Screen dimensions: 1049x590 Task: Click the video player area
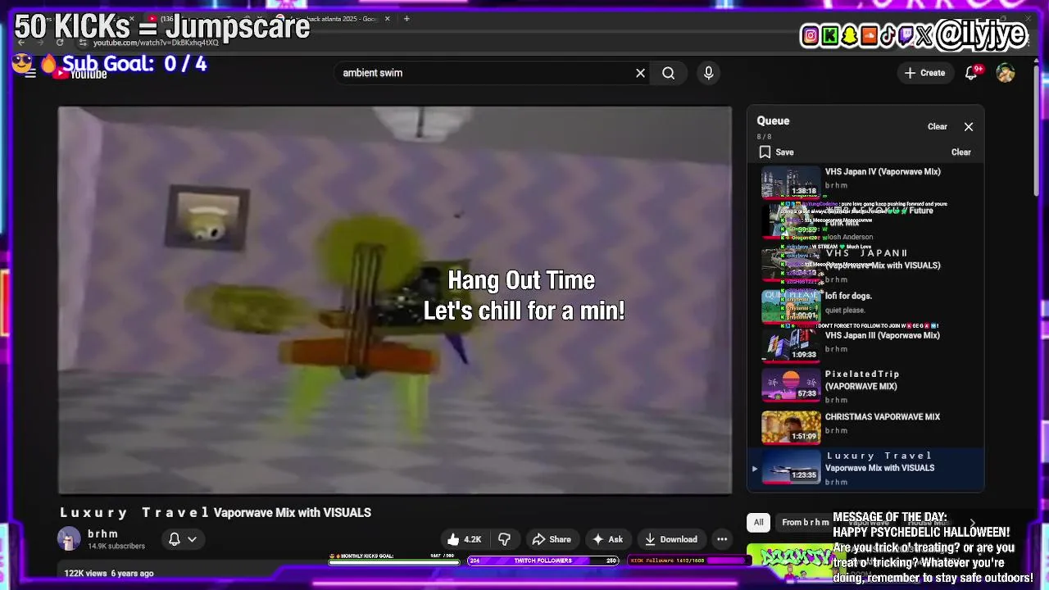(395, 301)
